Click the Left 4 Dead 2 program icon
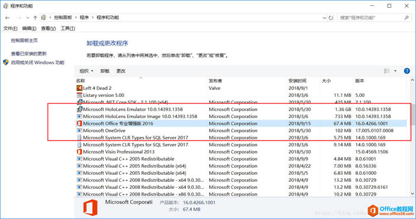This screenshot has width=416, height=219. tap(79, 88)
